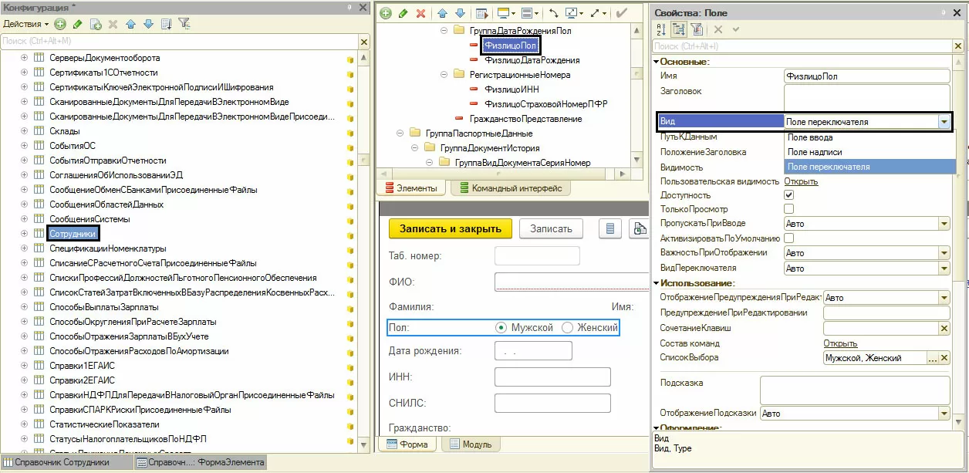
Task: Click the Записать и закрыть button
Action: click(x=451, y=228)
